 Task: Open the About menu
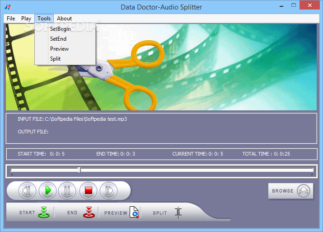tap(64, 19)
